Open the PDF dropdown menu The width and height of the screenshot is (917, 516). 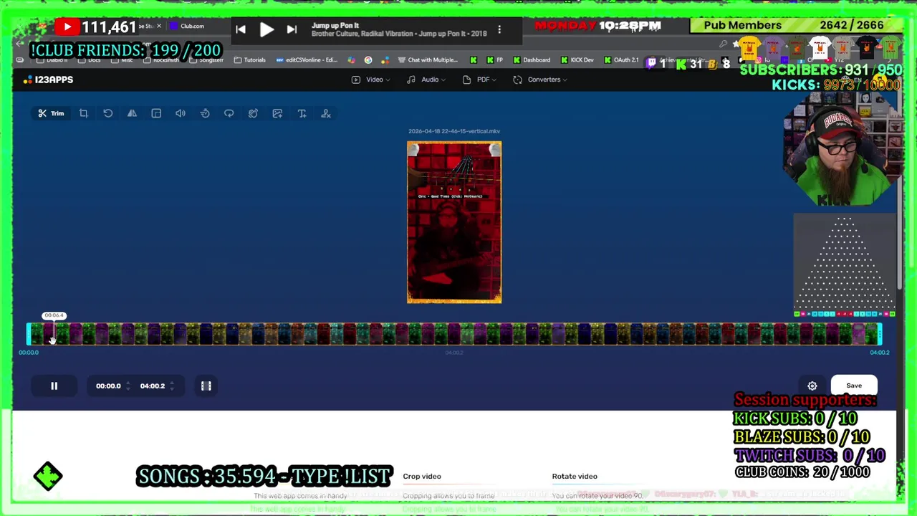(479, 80)
